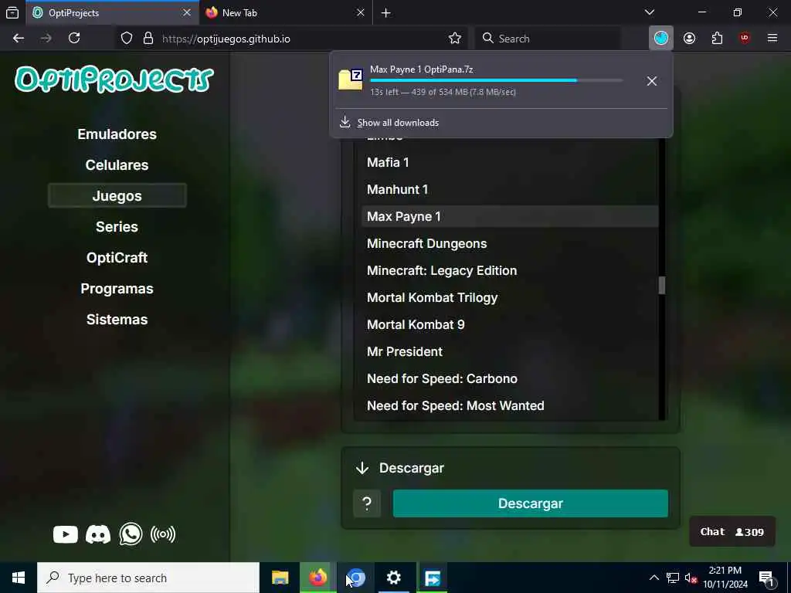Viewport: 791px width, 593px height.
Task: Click the blue arrow app in taskbar
Action: (433, 578)
